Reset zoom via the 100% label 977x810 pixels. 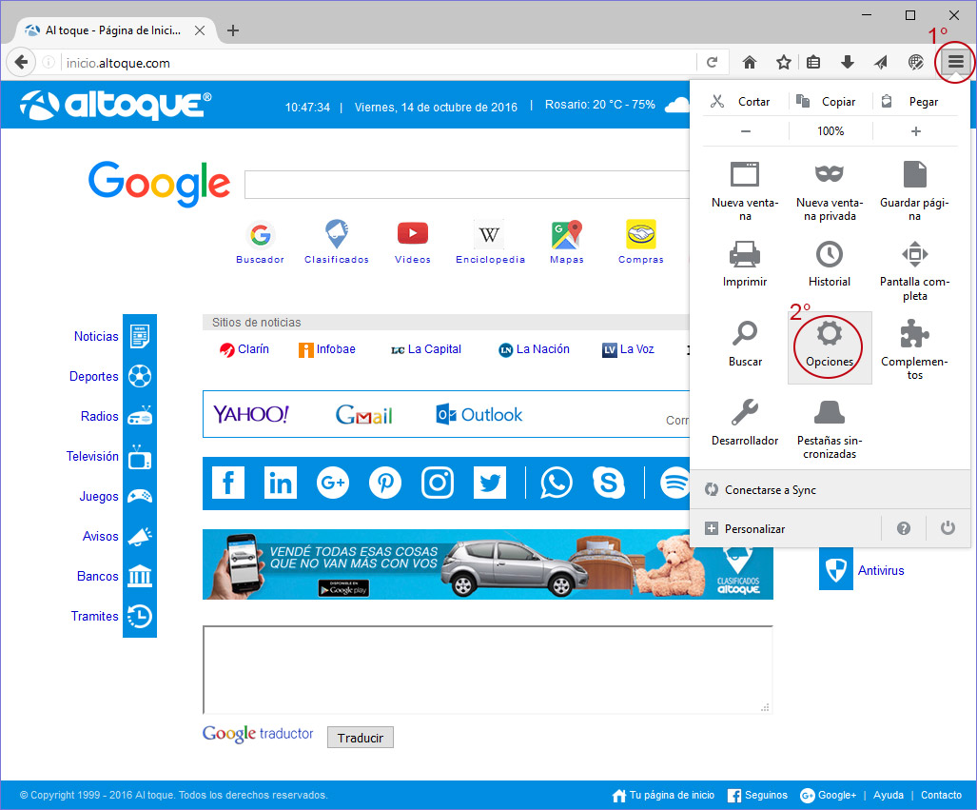(830, 131)
